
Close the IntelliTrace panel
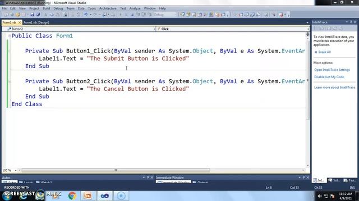point(355,22)
